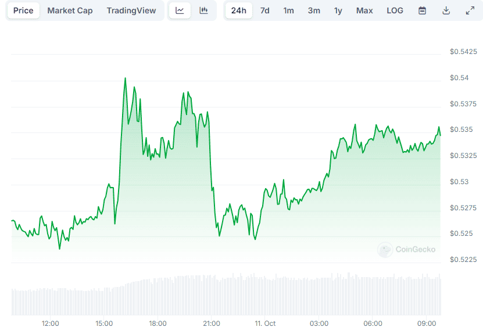The height and width of the screenshot is (334, 483).
Task: Show the 1m time range
Action: tap(288, 10)
